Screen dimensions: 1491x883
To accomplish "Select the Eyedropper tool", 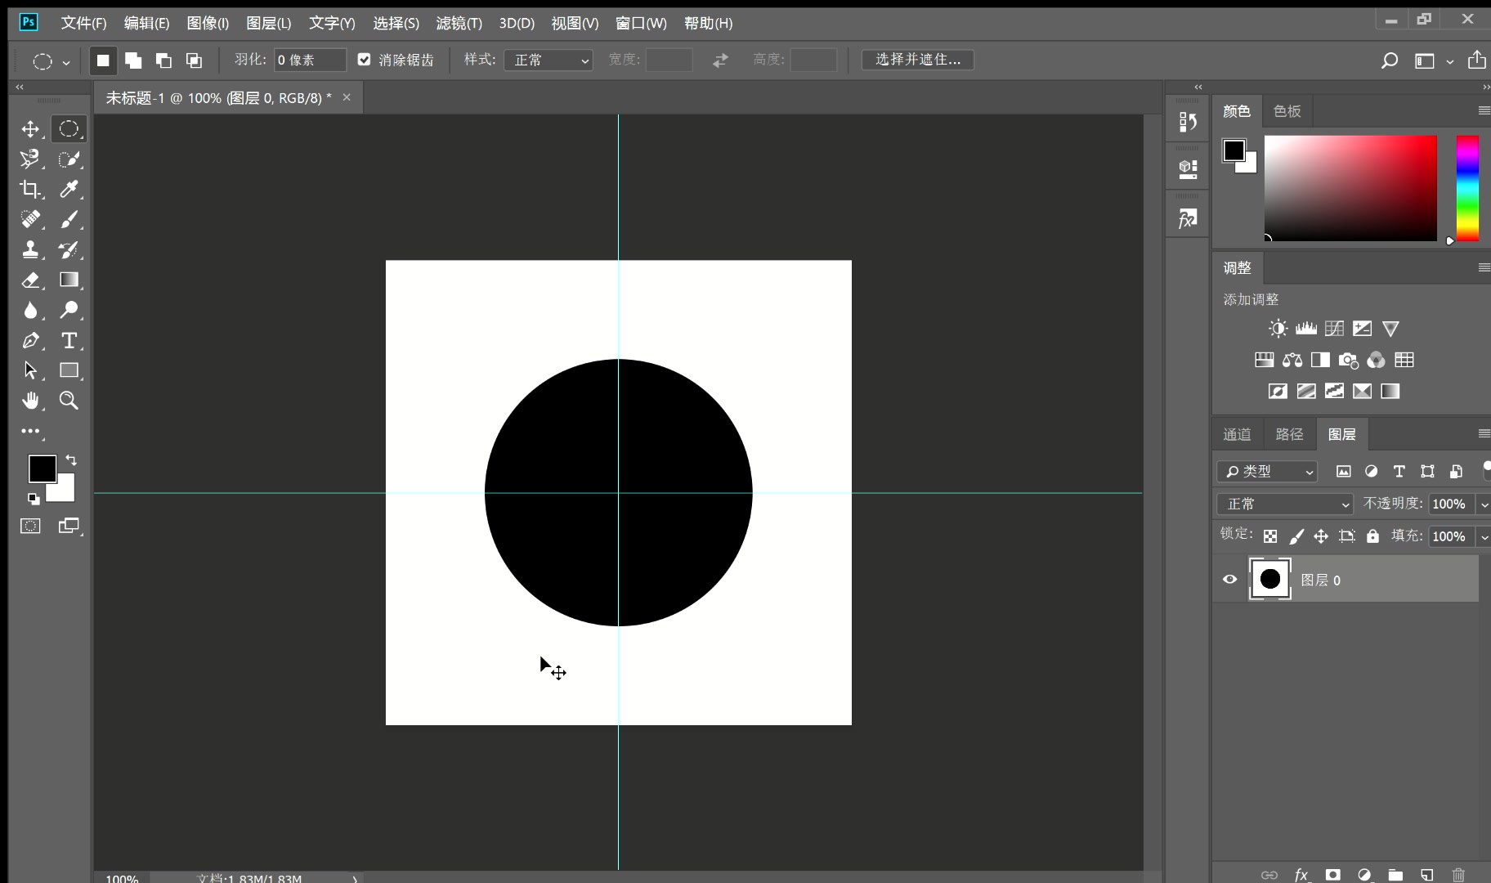I will click(69, 190).
